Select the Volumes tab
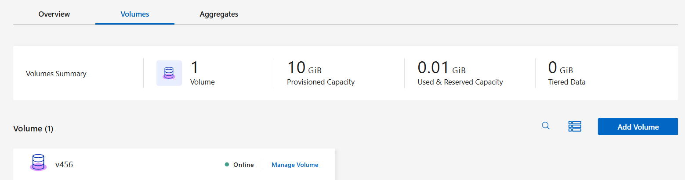 tap(135, 14)
